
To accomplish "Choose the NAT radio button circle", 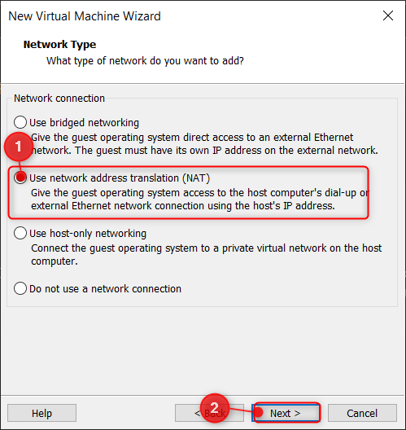I will 20,178.
